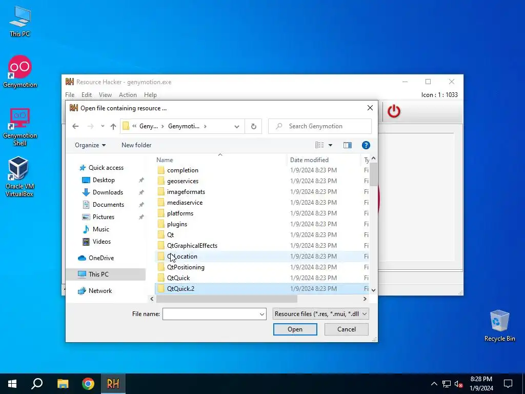Screen dimensions: 525x394
Task: Open Action menu in Resource Hacker
Action: [x=128, y=95]
